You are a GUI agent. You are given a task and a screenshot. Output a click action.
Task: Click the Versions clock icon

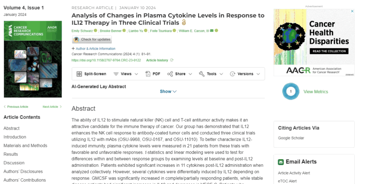233,74
